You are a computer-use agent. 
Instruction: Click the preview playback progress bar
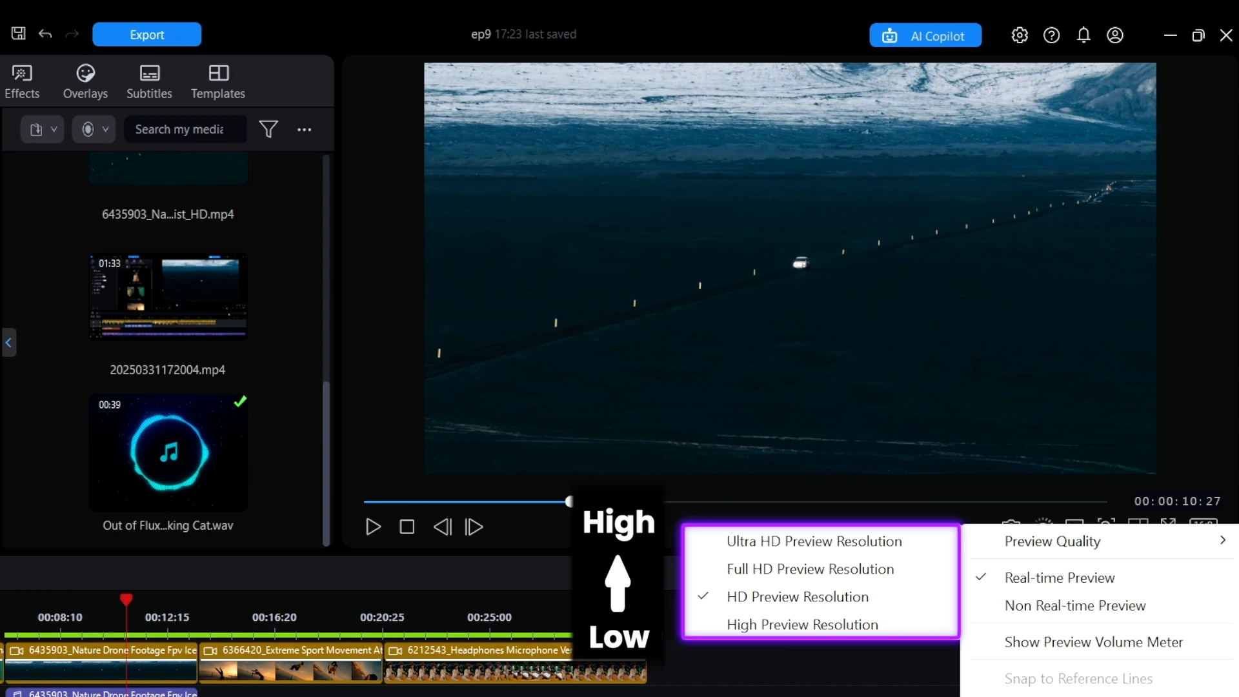pyautogui.click(x=735, y=501)
